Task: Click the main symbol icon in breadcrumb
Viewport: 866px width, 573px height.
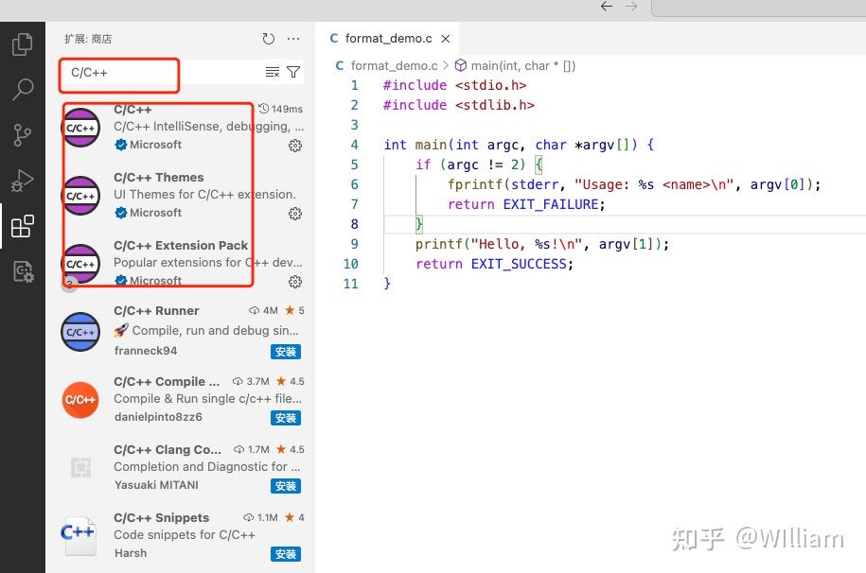Action: pyautogui.click(x=460, y=65)
